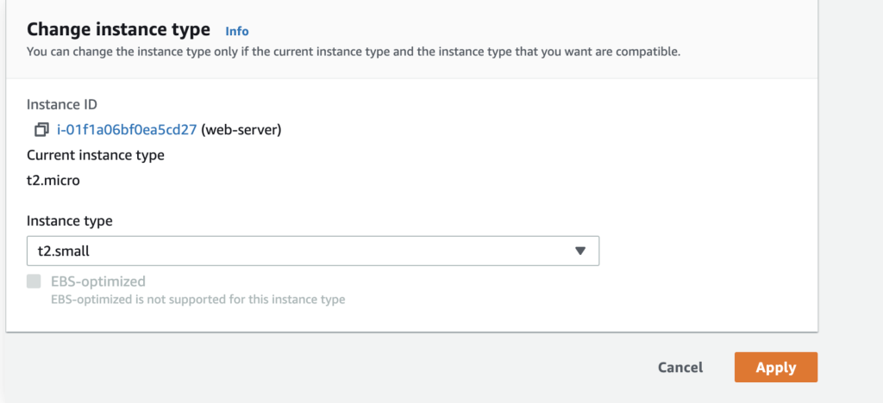Click the gray footer area left of Cancel
The width and height of the screenshot is (883, 403).
(x=327, y=367)
